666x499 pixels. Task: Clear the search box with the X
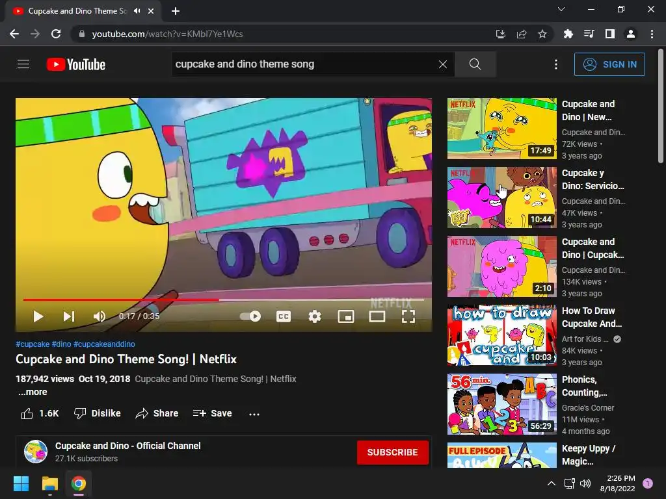click(442, 64)
